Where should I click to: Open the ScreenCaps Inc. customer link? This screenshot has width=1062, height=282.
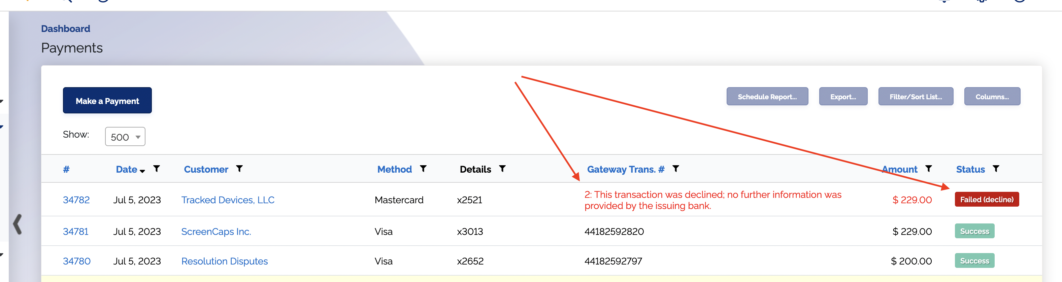click(x=216, y=232)
